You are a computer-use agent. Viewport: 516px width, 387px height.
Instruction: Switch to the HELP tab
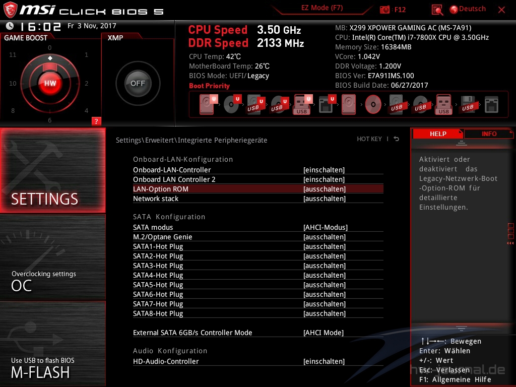[438, 134]
